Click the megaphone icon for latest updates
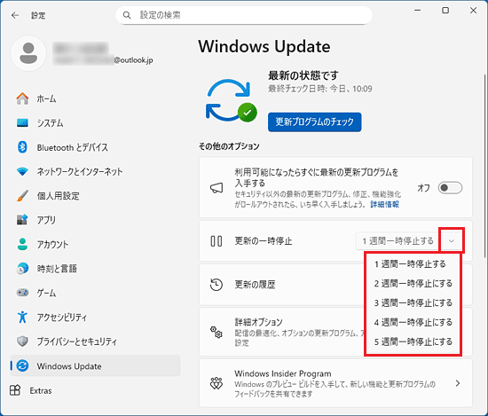This screenshot has width=488, height=416. point(216,188)
